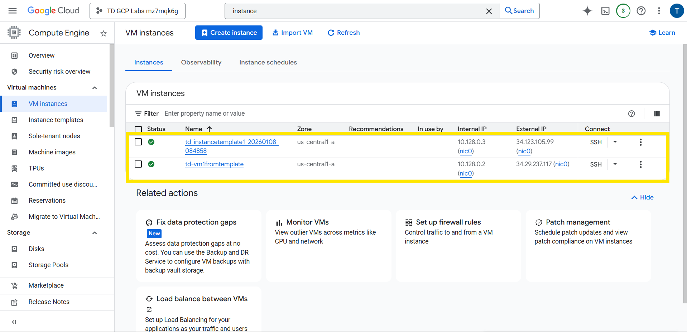Toggle the select-all instances header checkbox
Viewport: 687px width, 332px height.
click(x=138, y=129)
